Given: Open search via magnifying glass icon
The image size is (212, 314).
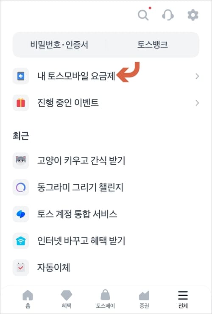Looking at the screenshot, I should 143,15.
